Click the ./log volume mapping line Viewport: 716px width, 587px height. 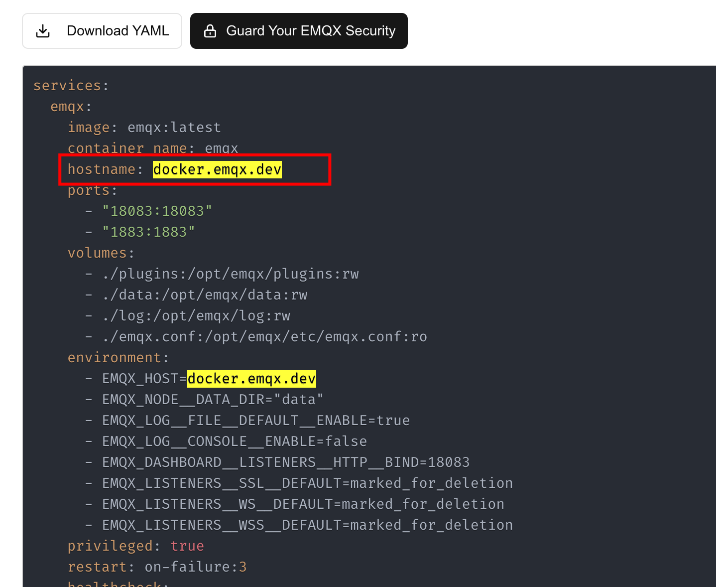click(x=196, y=316)
